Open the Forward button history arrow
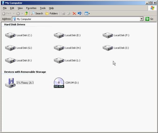Screen dimensions: 158x133 click(22, 13)
